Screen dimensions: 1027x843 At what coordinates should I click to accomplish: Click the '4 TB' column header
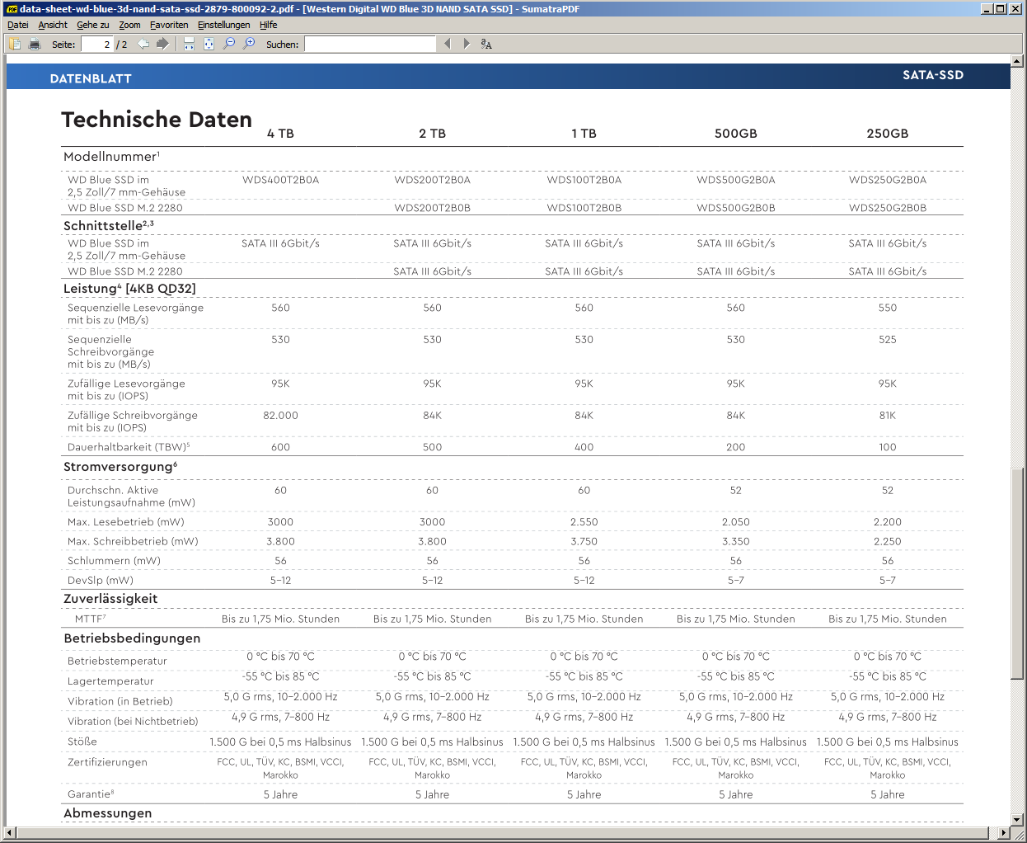280,134
